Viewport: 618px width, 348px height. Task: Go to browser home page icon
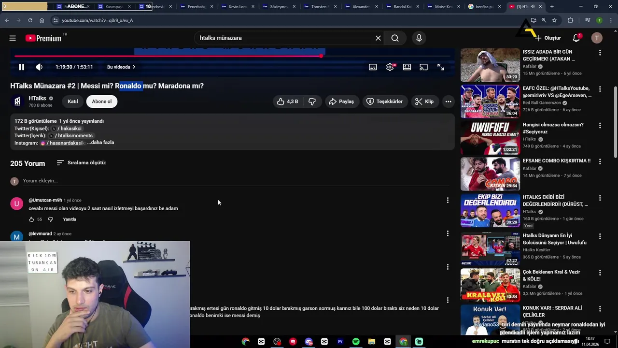(x=42, y=20)
